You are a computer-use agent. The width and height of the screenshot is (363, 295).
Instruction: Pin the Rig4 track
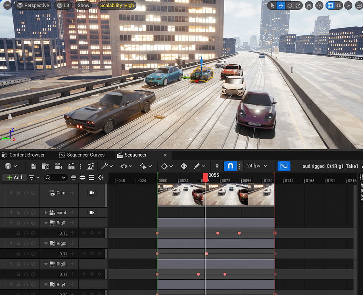(11, 285)
